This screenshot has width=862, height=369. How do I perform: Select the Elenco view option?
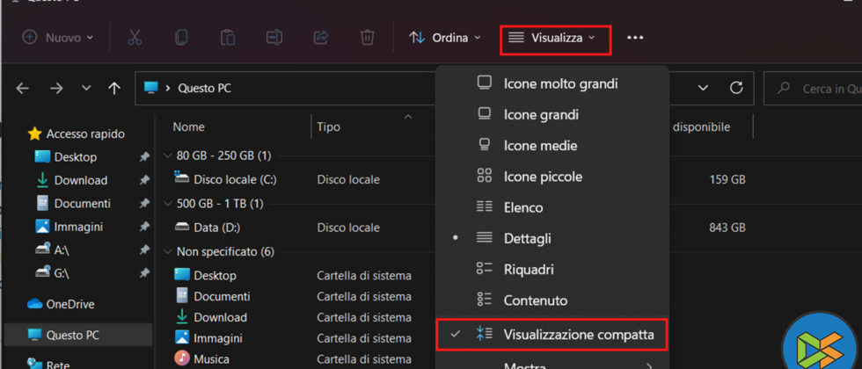522,207
